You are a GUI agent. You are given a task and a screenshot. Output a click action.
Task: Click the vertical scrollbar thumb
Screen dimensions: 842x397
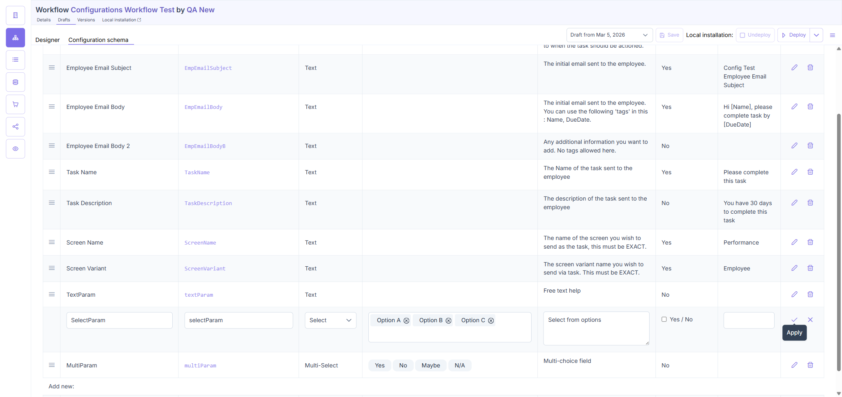pyautogui.click(x=839, y=242)
